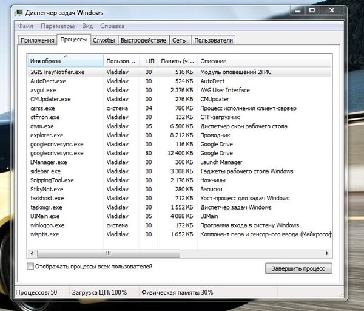The width and height of the screenshot is (364, 311).
Task: Click Завершить процесс button
Action: [x=298, y=268]
